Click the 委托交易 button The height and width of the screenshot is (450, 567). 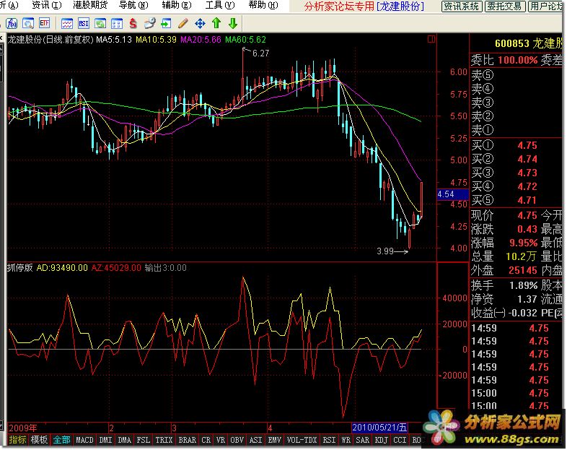click(504, 7)
